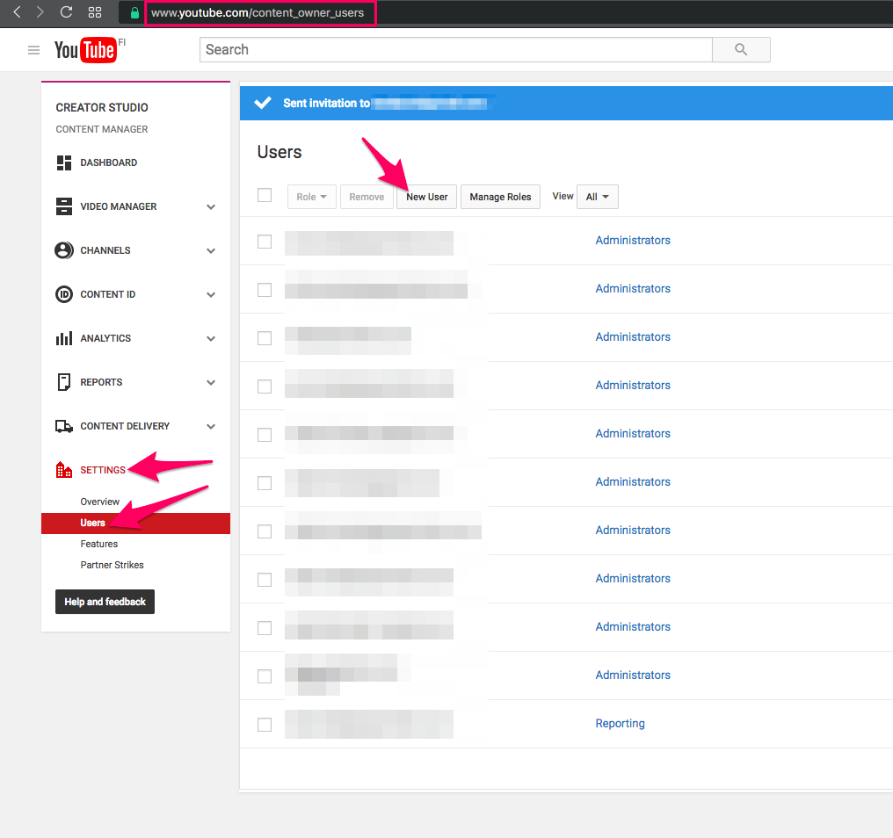Screen dimensions: 893x838
Task: Click the Manage Roles button
Action: coord(500,197)
